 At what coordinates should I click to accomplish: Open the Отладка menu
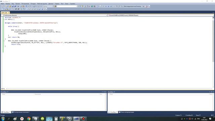pyautogui.click(x=33, y=4)
